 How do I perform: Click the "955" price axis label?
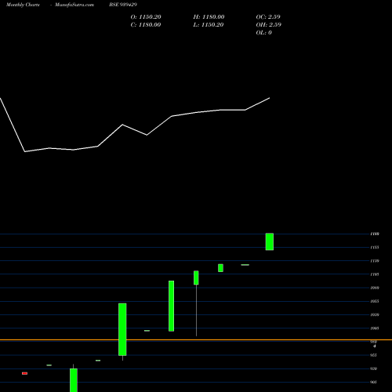point(373,355)
